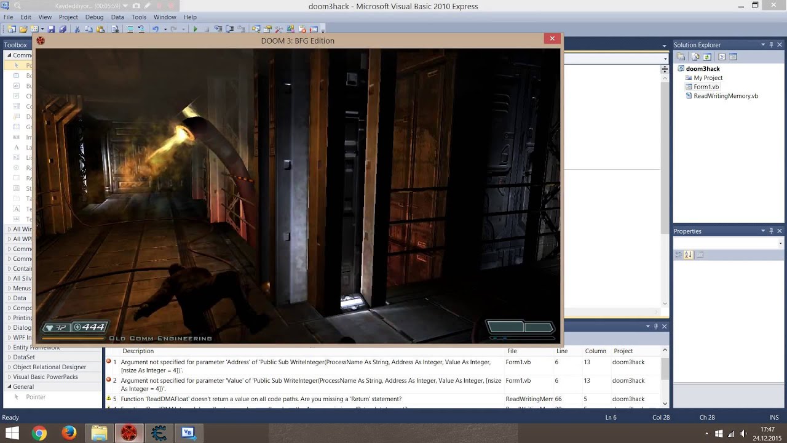
Task: Click the Cut toolbar icon
Action: click(77, 29)
